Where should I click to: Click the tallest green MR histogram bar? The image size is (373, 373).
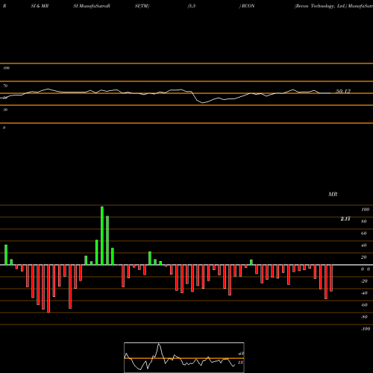pos(102,236)
